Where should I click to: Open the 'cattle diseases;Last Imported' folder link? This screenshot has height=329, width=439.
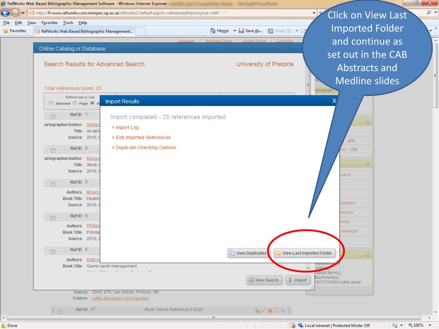[x=120, y=298]
